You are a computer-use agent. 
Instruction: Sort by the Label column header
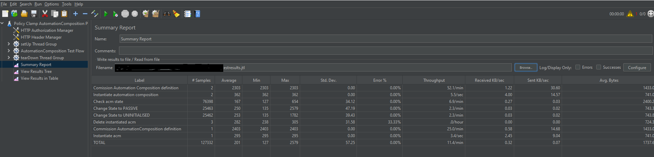click(x=139, y=80)
